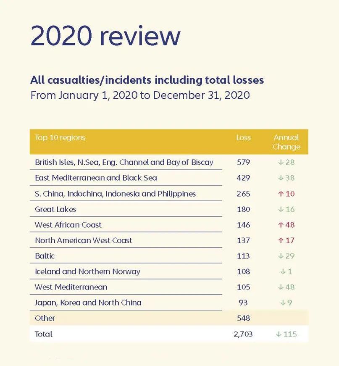339x366 pixels.
Task: Click the All casualties/incidents heading
Action: pos(147,80)
